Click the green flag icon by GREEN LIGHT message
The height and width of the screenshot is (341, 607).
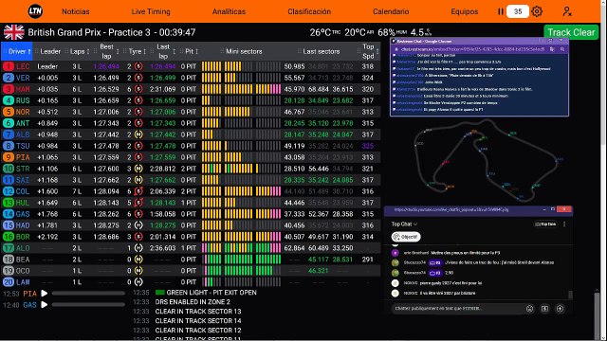point(160,293)
